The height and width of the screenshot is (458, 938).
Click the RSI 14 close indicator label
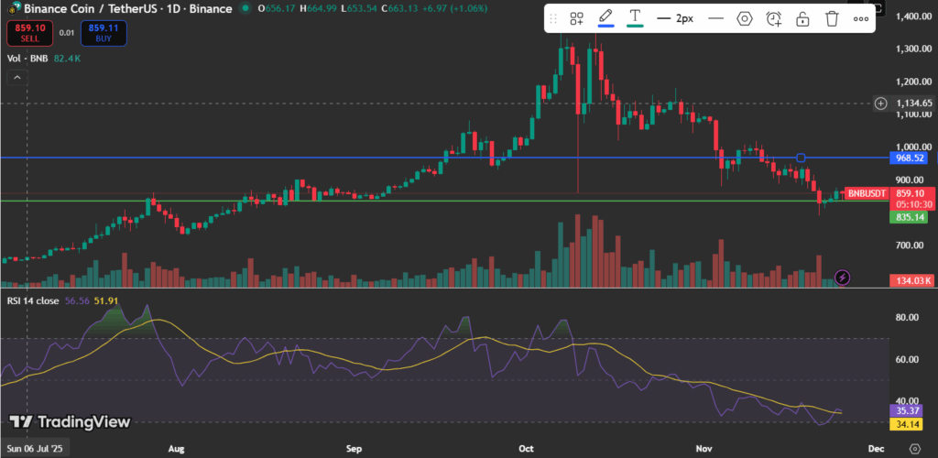[33, 300]
